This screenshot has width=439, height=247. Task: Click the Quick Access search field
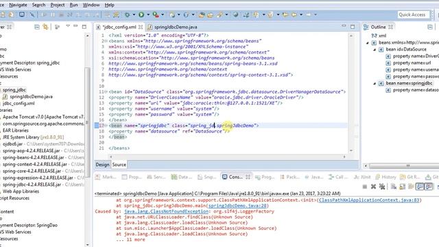point(413,14)
